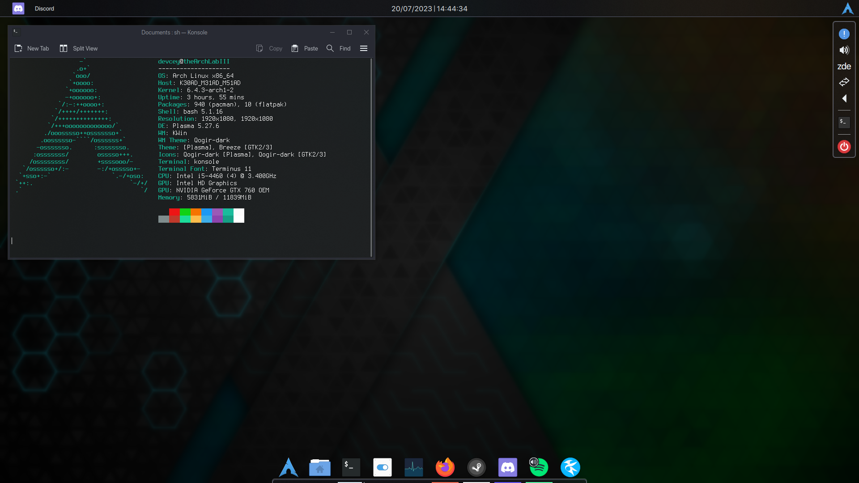The image size is (859, 483).
Task: Open the blue bird app in dock
Action: 570,467
